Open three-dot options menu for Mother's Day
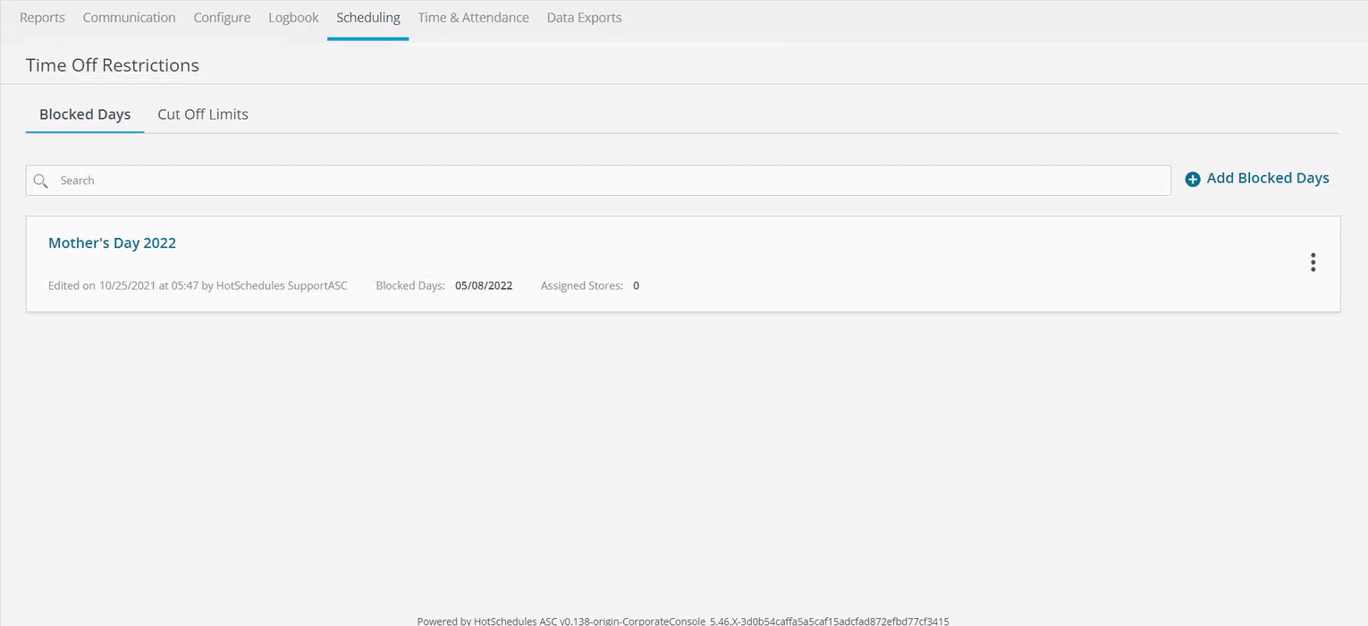Image resolution: width=1368 pixels, height=626 pixels. [1313, 262]
